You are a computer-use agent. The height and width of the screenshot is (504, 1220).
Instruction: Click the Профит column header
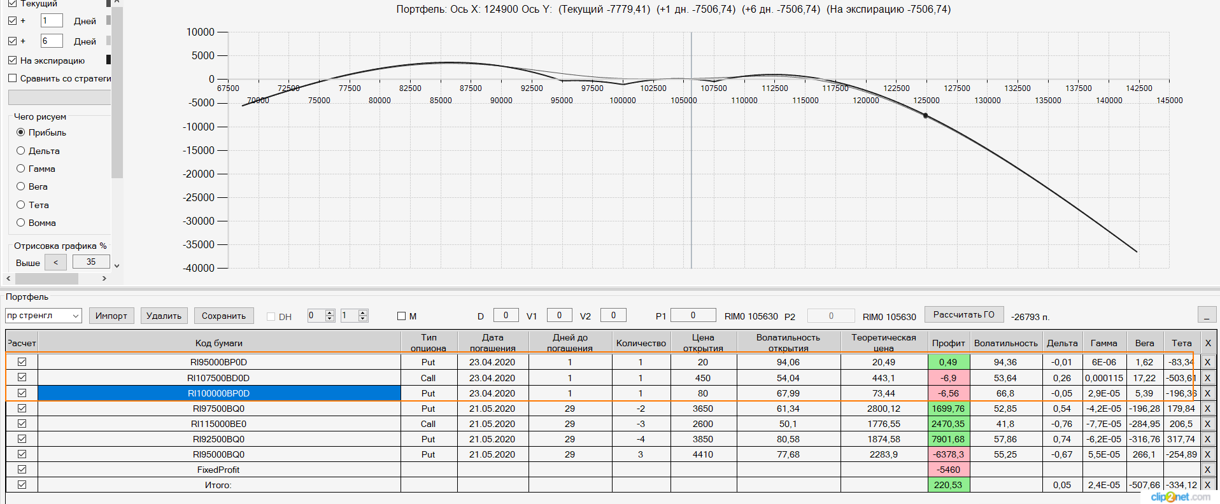pos(949,343)
